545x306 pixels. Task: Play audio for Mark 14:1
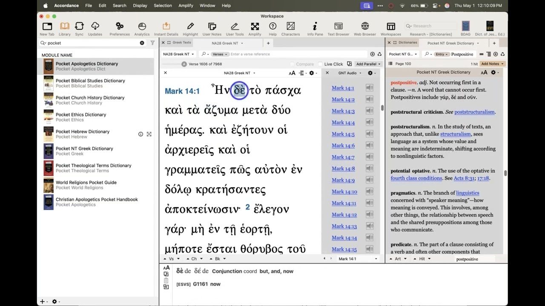369,88
